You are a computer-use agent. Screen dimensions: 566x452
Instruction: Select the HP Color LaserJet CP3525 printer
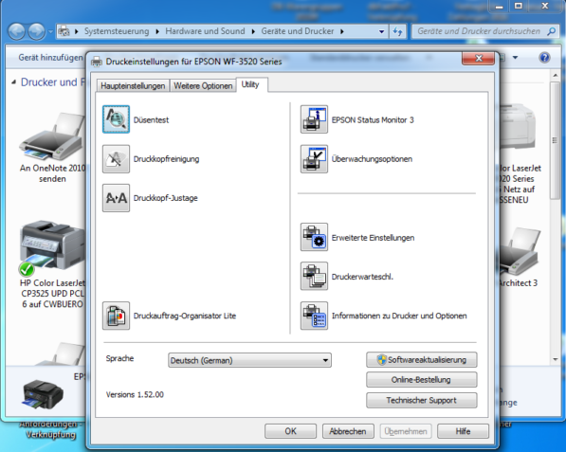52,264
